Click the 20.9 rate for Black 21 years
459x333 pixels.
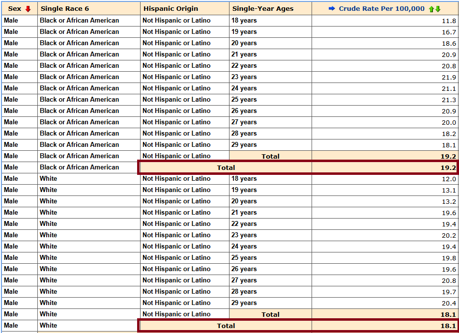coord(449,55)
